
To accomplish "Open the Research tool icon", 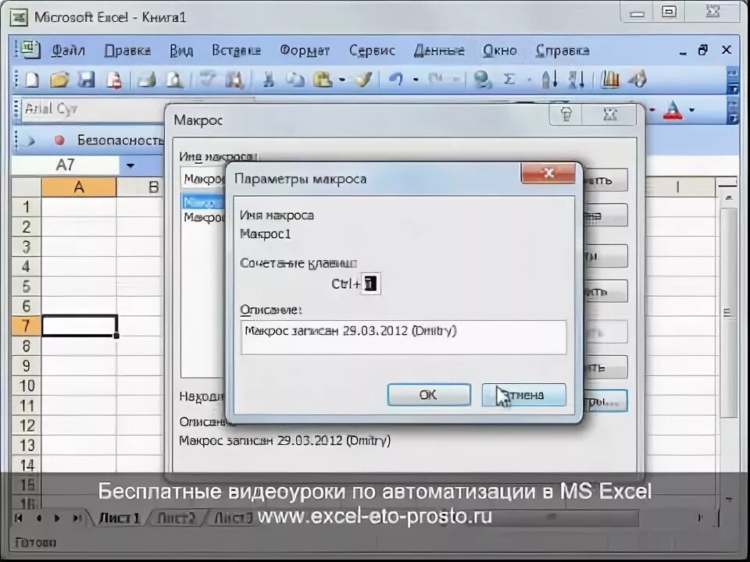I will coord(235,80).
